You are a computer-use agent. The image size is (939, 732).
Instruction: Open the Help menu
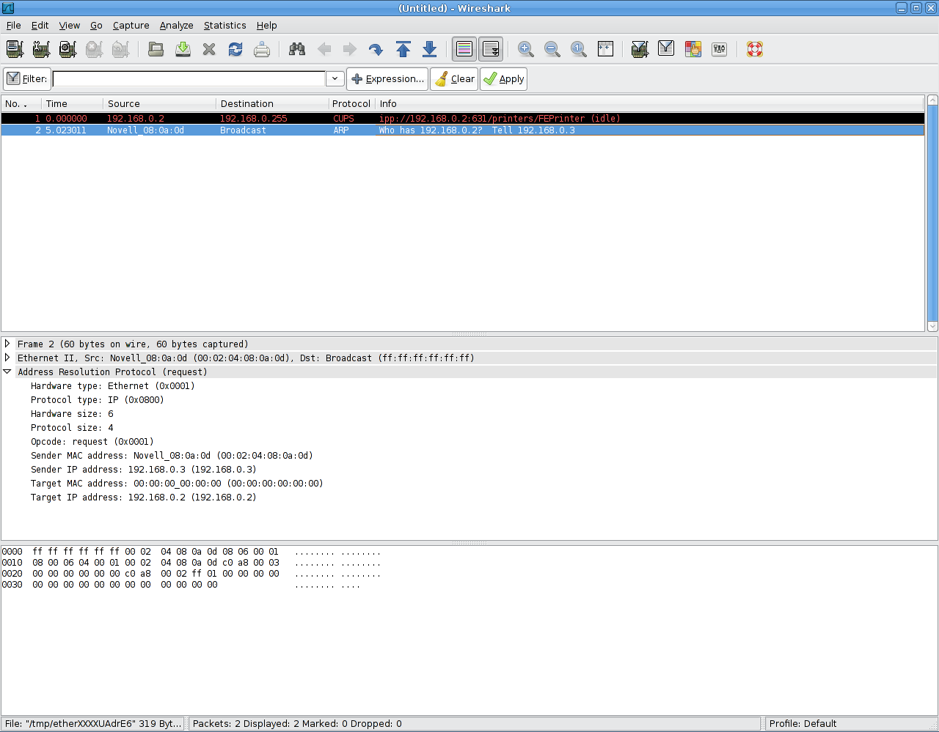pyautogui.click(x=267, y=25)
